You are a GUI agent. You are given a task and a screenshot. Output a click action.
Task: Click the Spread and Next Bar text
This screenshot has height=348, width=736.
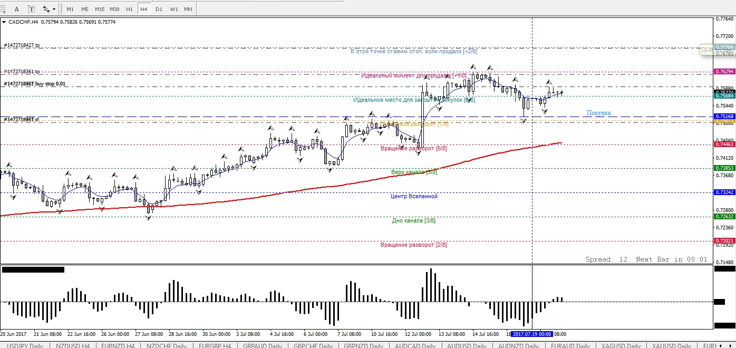pyautogui.click(x=646, y=259)
